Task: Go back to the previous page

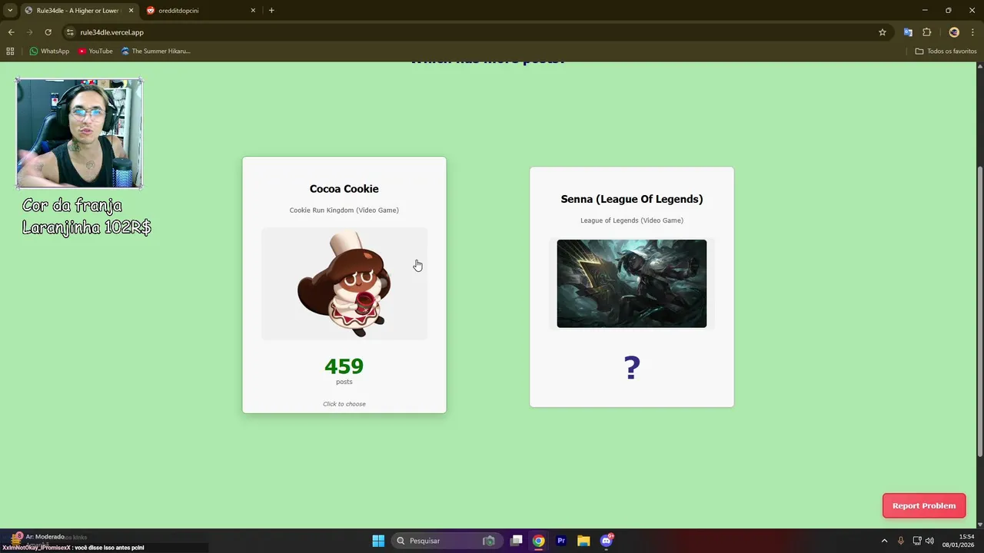Action: pyautogui.click(x=11, y=32)
